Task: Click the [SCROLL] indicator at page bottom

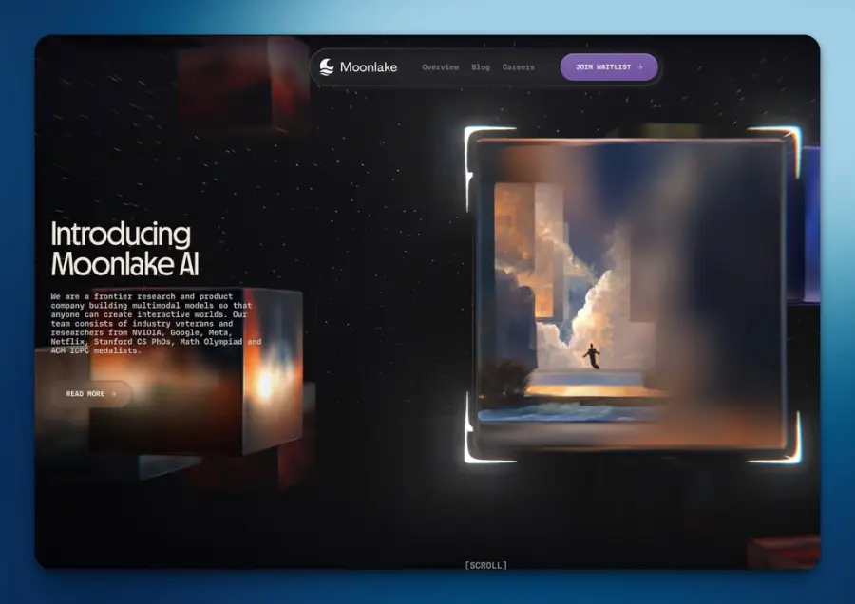Action: point(485,565)
